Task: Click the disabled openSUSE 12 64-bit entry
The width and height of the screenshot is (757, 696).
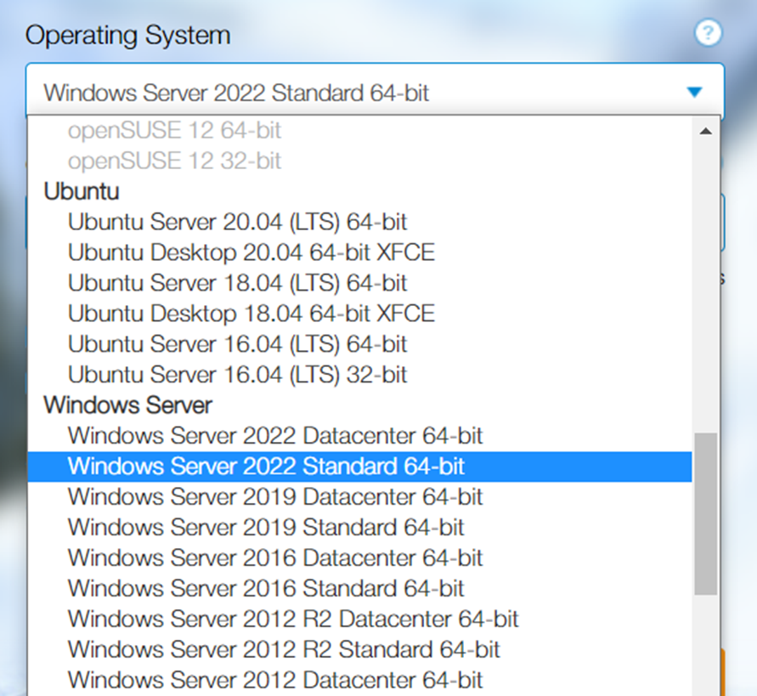Action: coord(359,130)
